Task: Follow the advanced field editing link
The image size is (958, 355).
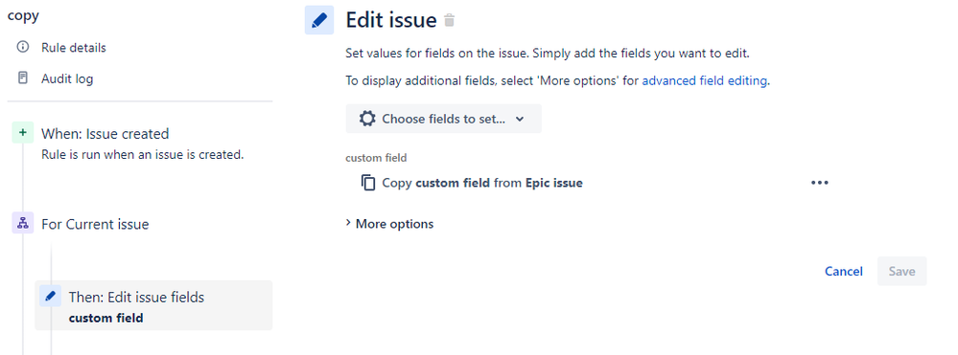Action: [705, 80]
